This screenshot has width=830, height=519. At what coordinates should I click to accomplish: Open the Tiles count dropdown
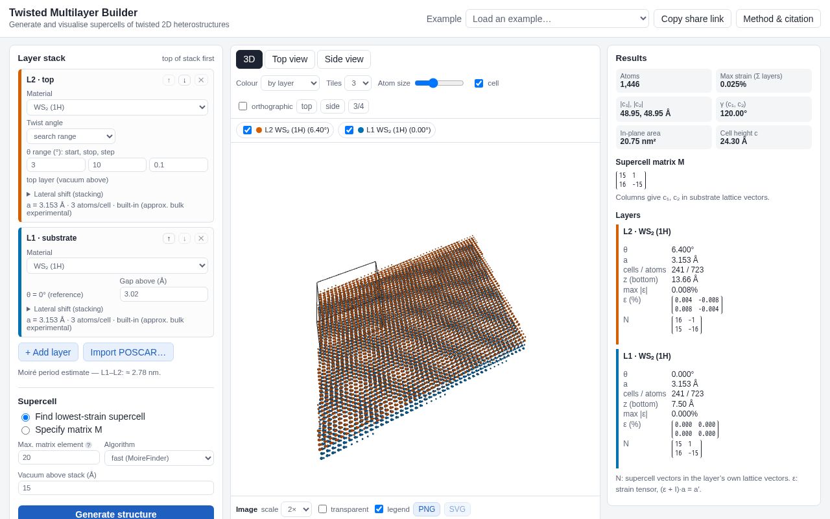358,83
